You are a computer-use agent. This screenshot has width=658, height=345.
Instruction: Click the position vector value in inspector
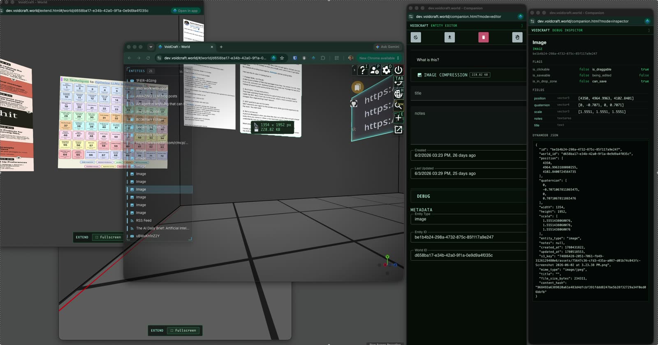point(606,98)
